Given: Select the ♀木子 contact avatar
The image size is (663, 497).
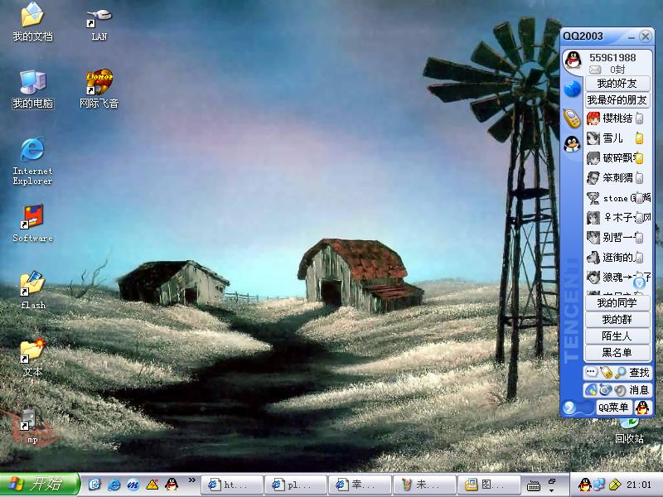Looking at the screenshot, I should [x=593, y=218].
